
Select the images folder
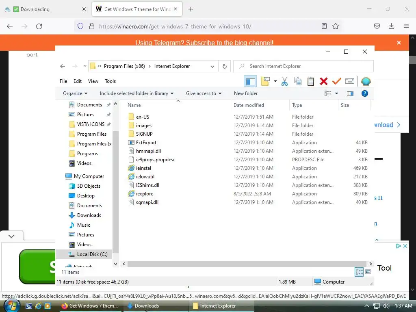(x=143, y=126)
